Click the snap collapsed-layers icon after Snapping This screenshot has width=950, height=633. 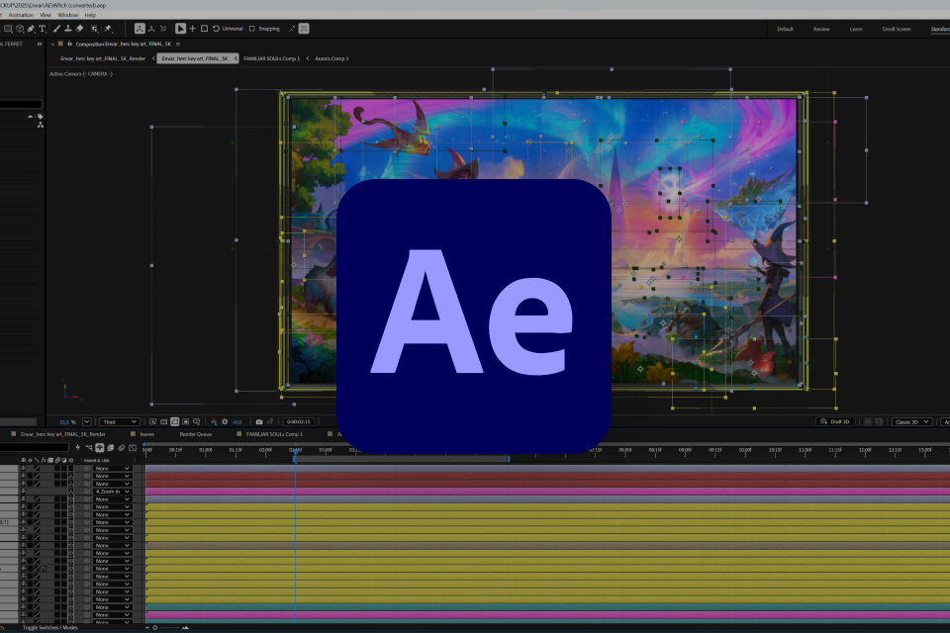(291, 29)
